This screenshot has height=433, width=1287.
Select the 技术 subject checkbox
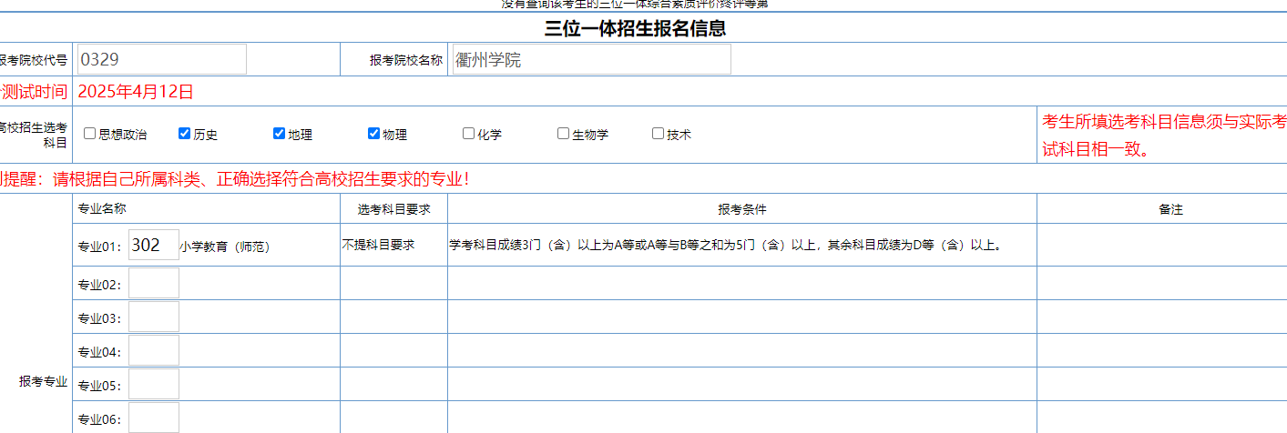659,134
